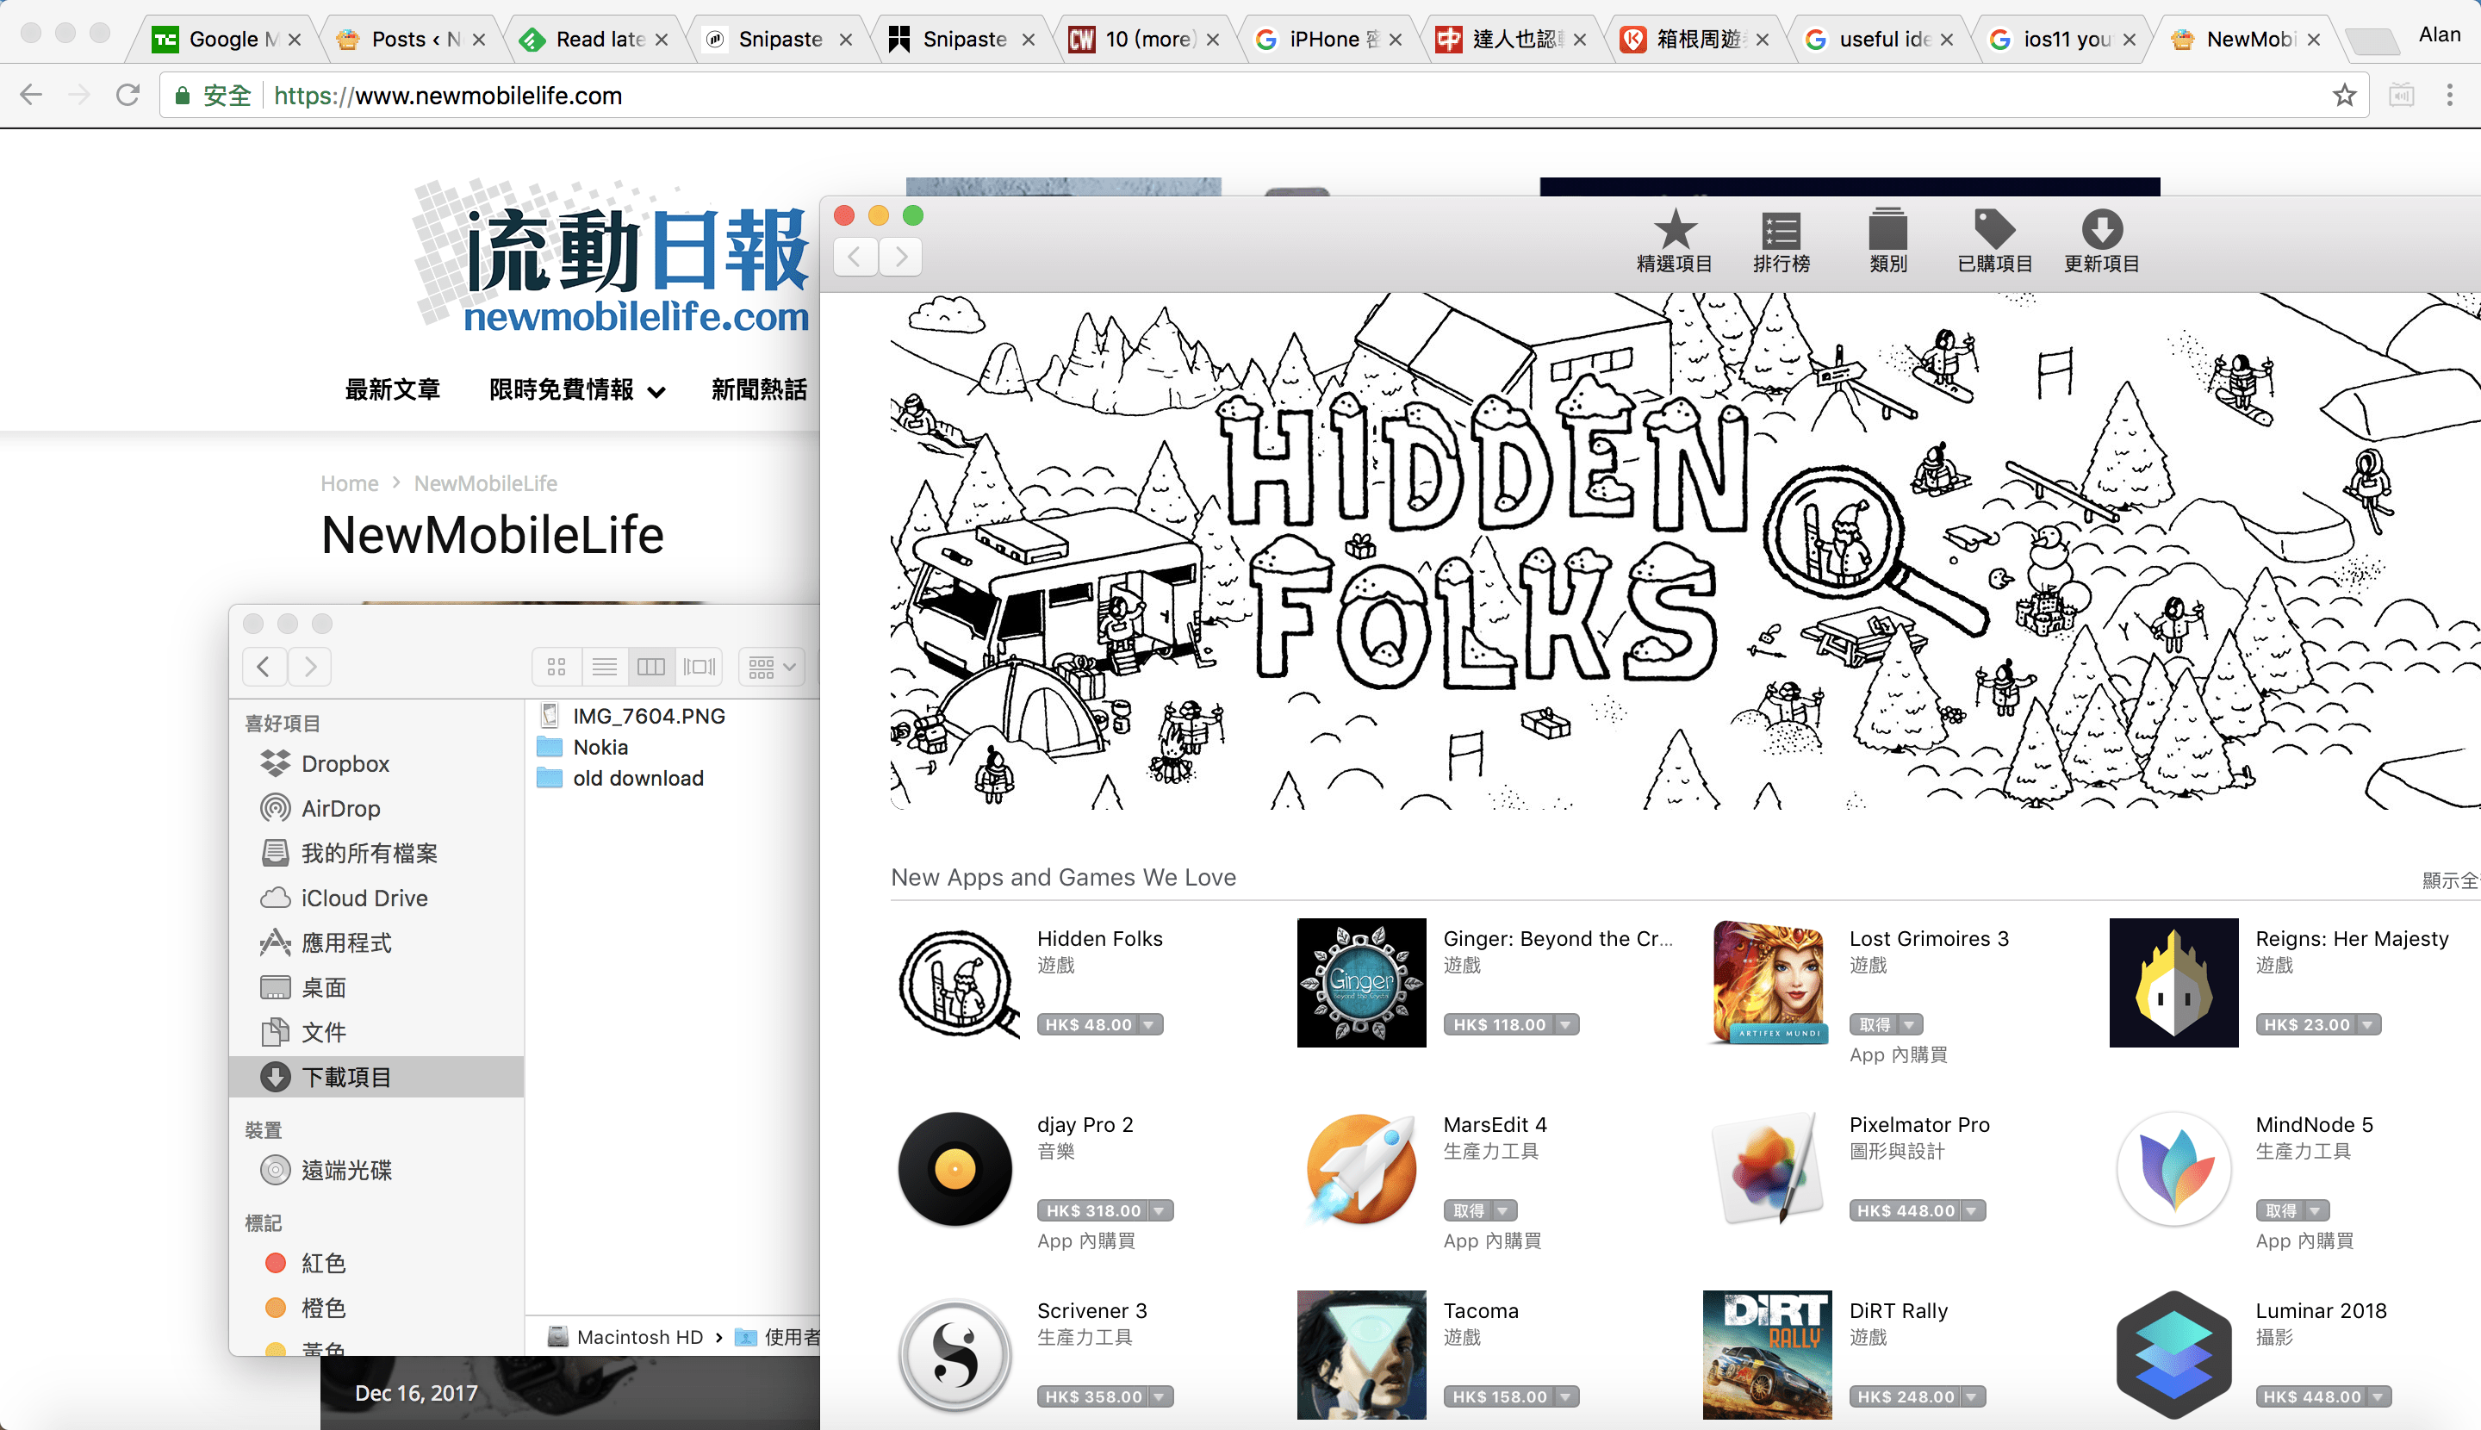The image size is (2481, 1430).
Task: Expand price dropdown arrow for Hidden Folks
Action: tap(1149, 1024)
